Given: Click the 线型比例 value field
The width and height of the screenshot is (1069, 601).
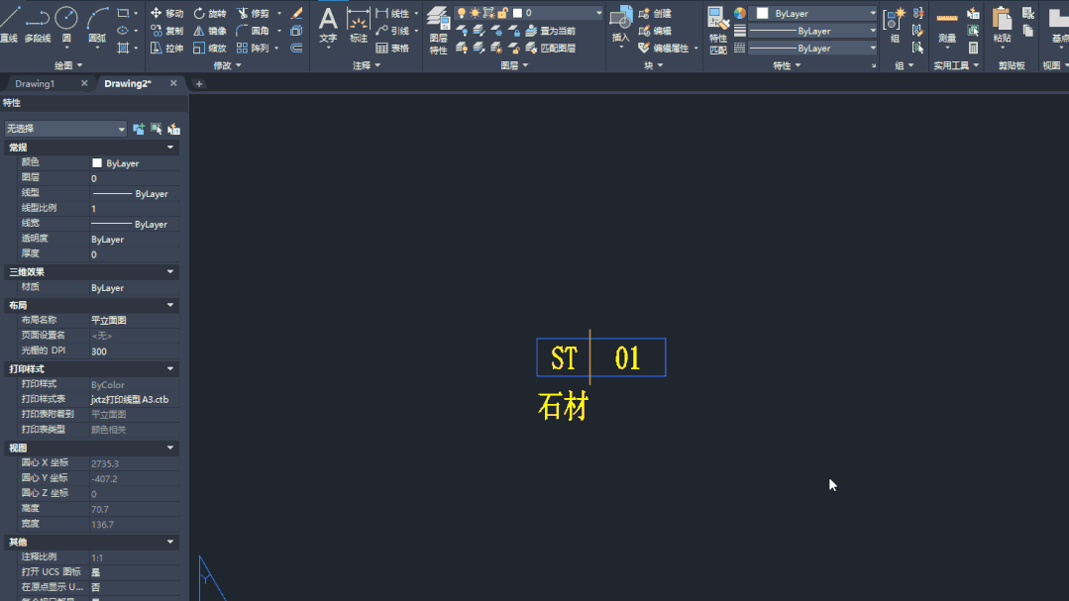Looking at the screenshot, I should (x=129, y=207).
